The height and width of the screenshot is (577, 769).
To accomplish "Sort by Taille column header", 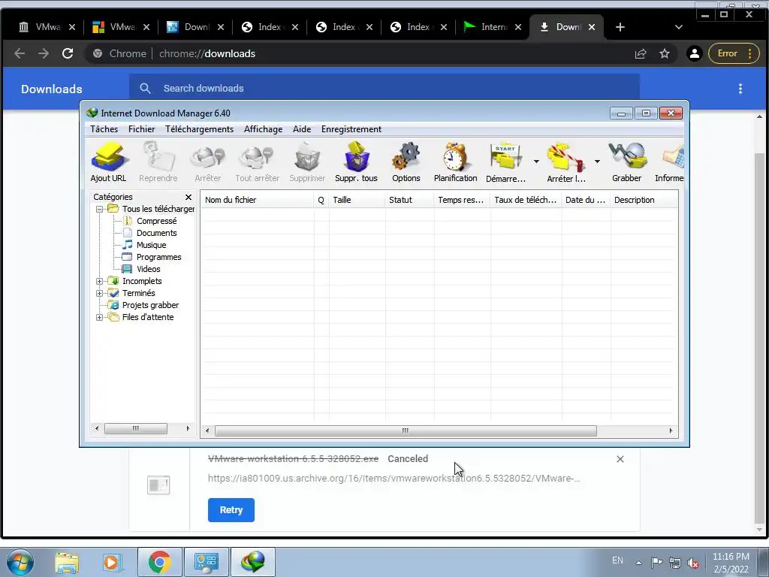I will pos(357,200).
